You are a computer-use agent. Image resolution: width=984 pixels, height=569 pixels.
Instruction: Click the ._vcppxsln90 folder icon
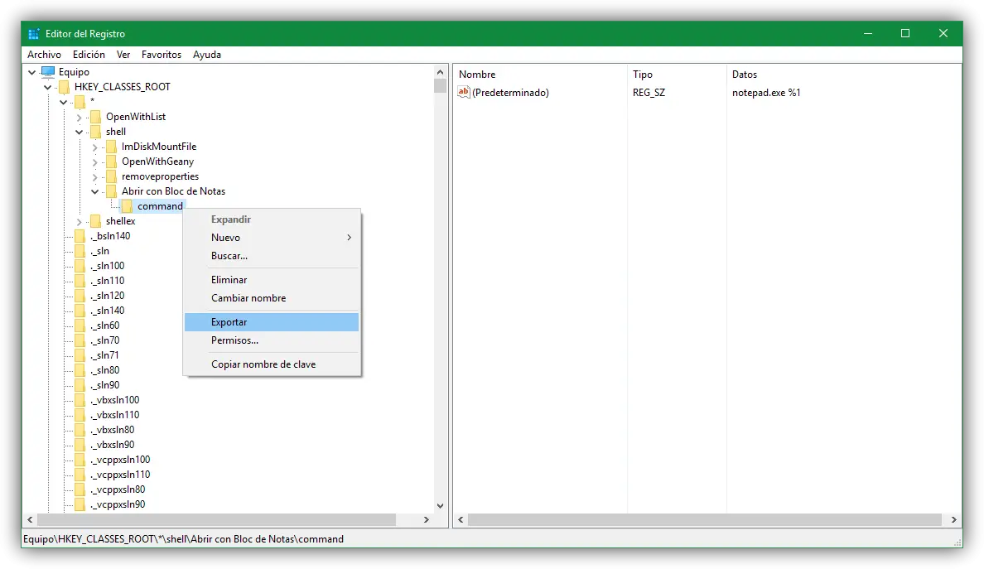tap(80, 504)
